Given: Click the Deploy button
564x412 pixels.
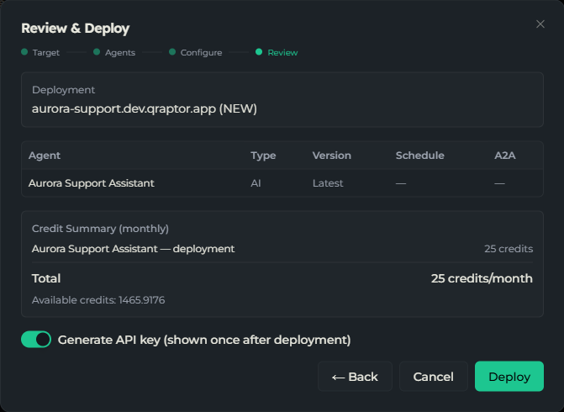Looking at the screenshot, I should [509, 377].
